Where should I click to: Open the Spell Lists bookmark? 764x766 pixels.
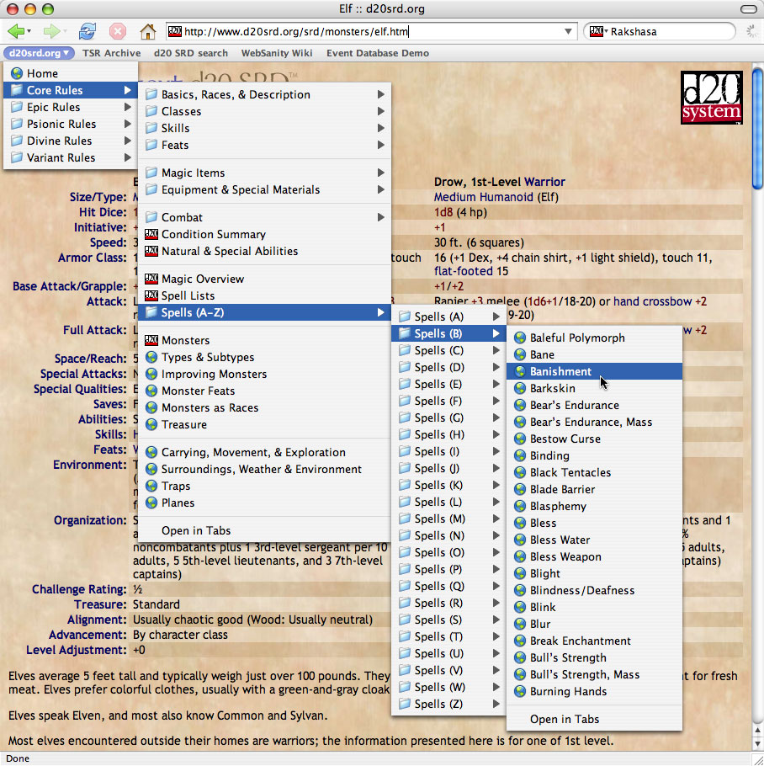(266, 295)
